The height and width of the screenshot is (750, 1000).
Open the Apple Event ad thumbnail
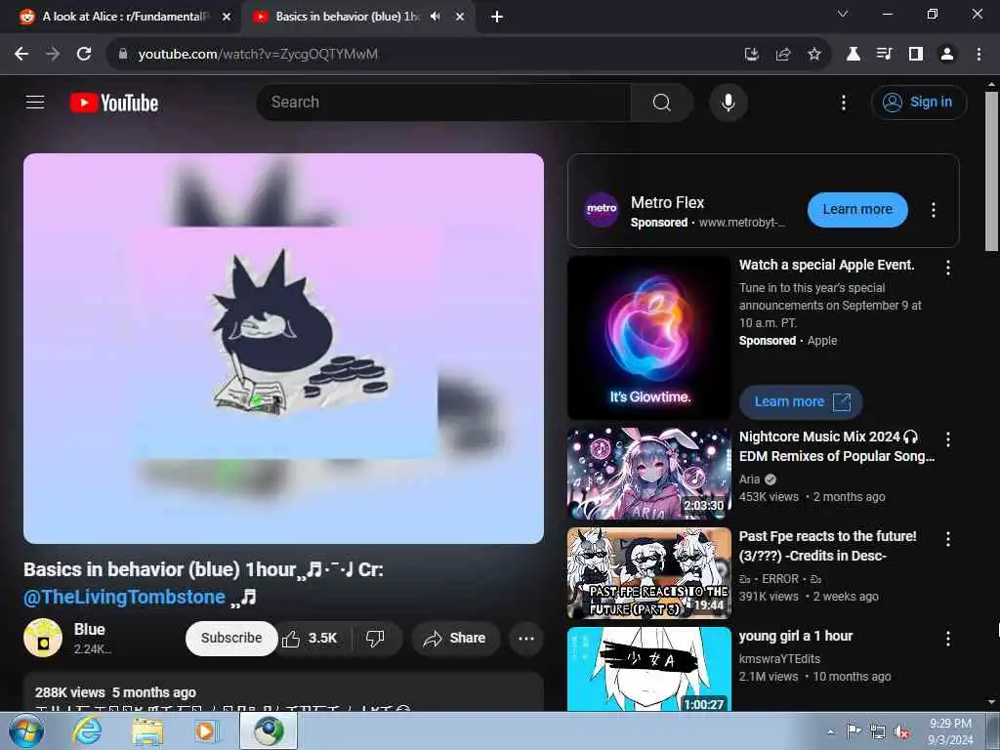[648, 338]
